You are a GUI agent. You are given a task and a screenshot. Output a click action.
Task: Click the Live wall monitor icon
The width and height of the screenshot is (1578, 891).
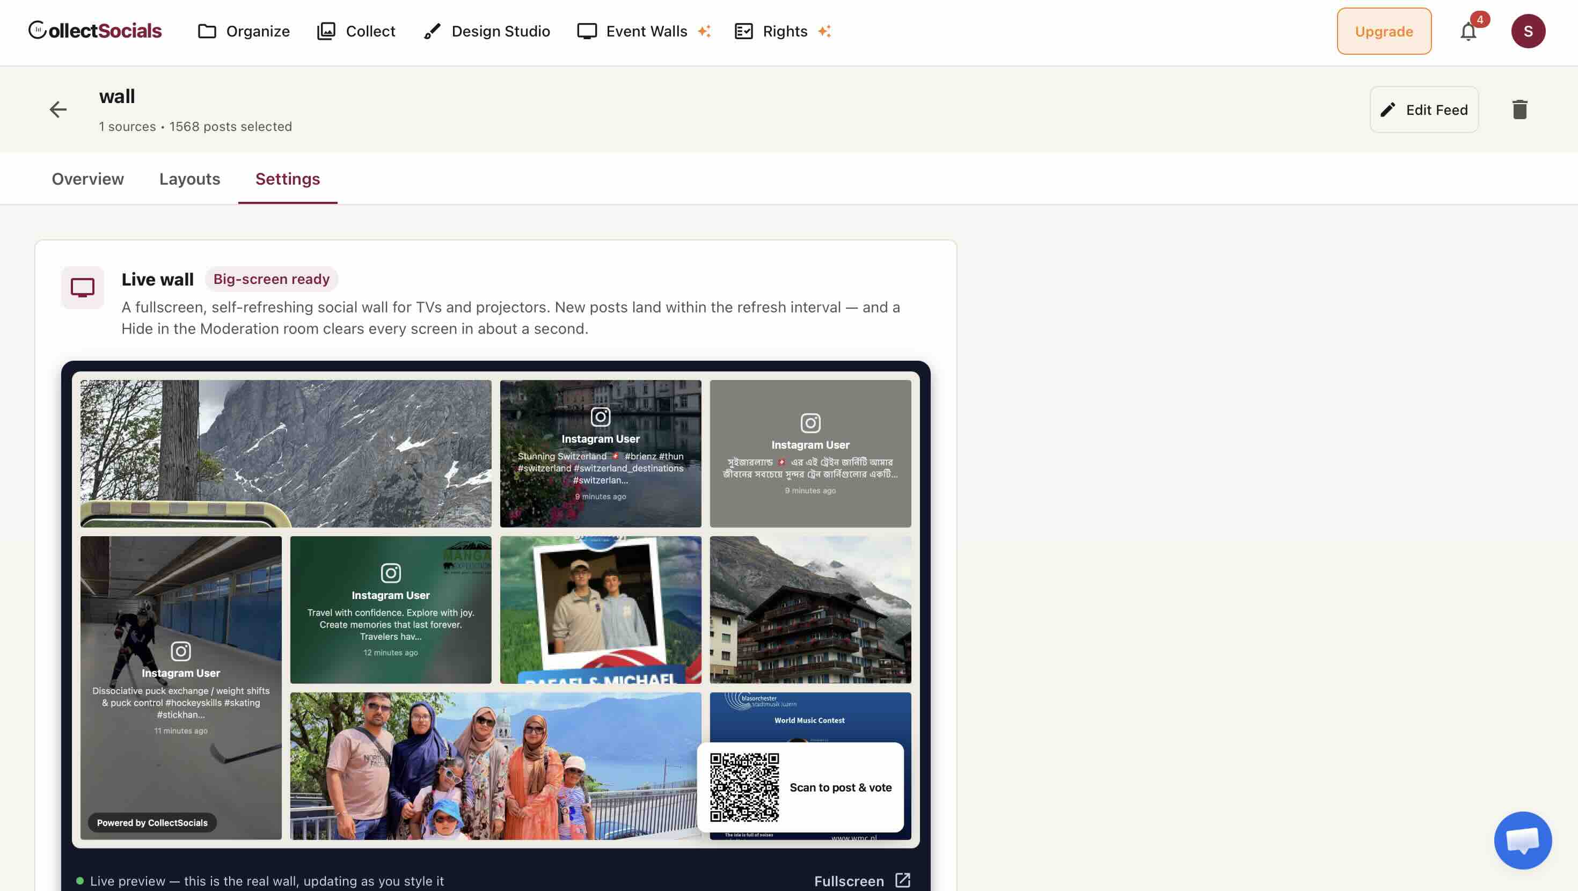(83, 287)
